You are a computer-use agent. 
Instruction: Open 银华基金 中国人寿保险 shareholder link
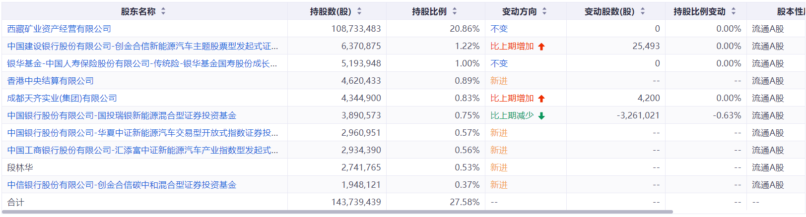[x=142, y=63]
